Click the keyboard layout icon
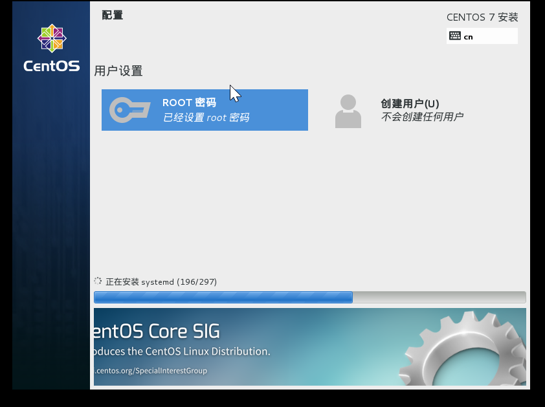The image size is (545, 407). pos(455,36)
